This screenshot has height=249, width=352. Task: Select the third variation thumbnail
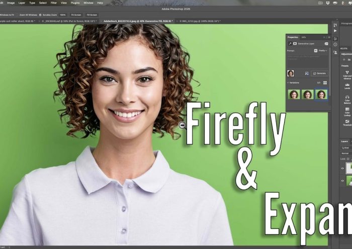click(x=321, y=94)
